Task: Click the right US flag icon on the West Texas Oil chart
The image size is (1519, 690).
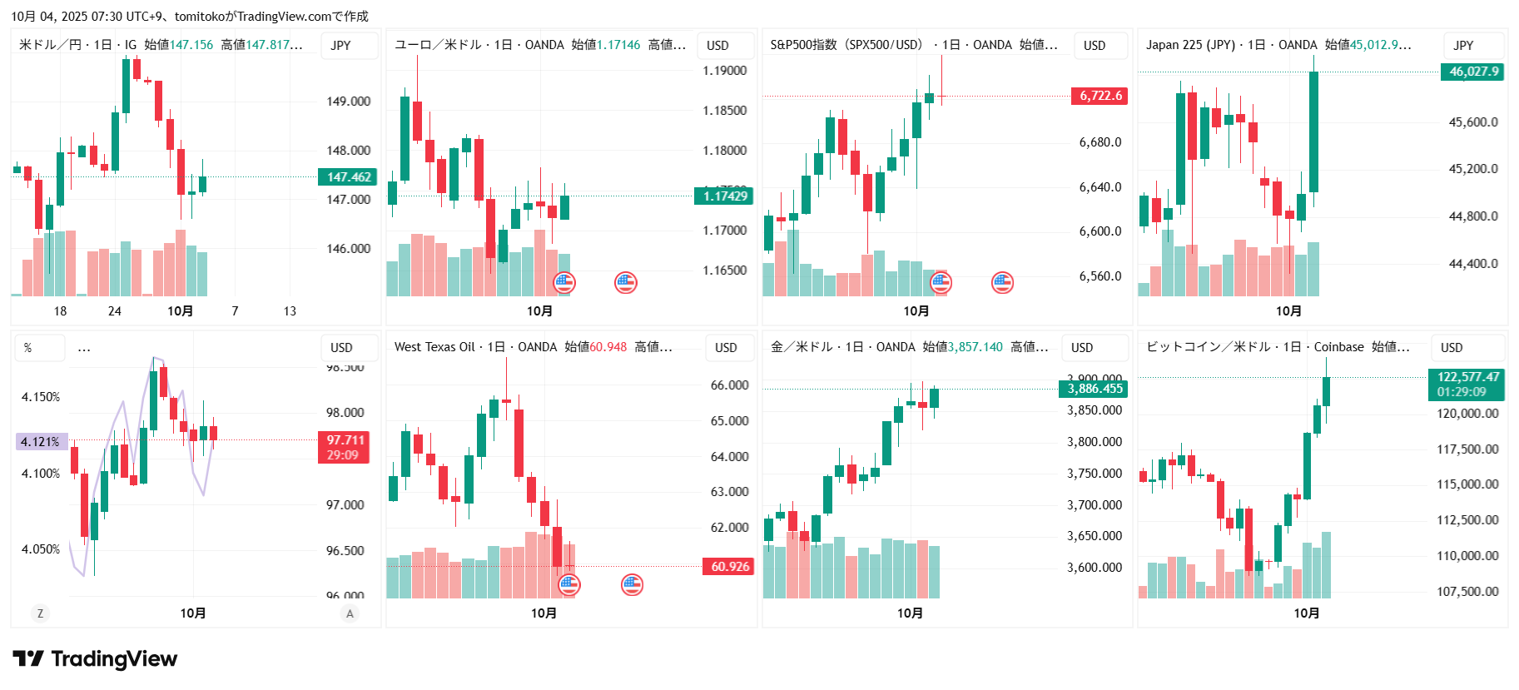Action: point(633,585)
